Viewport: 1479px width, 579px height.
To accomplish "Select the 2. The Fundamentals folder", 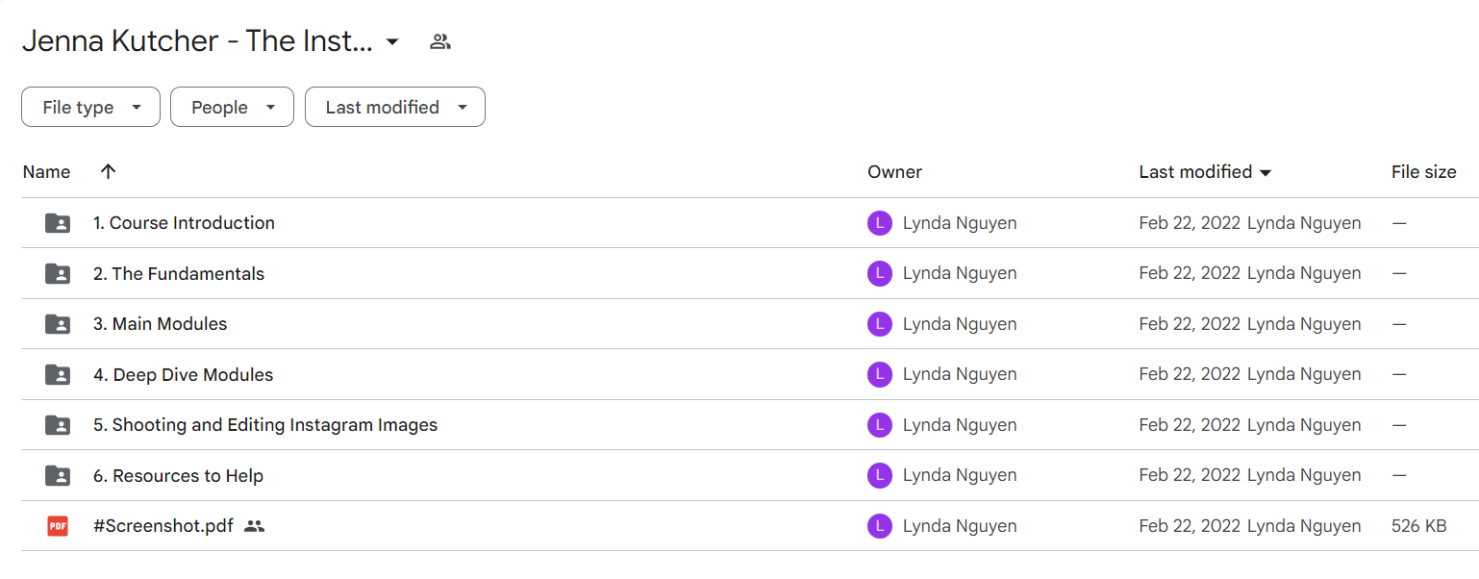I will pos(179,274).
